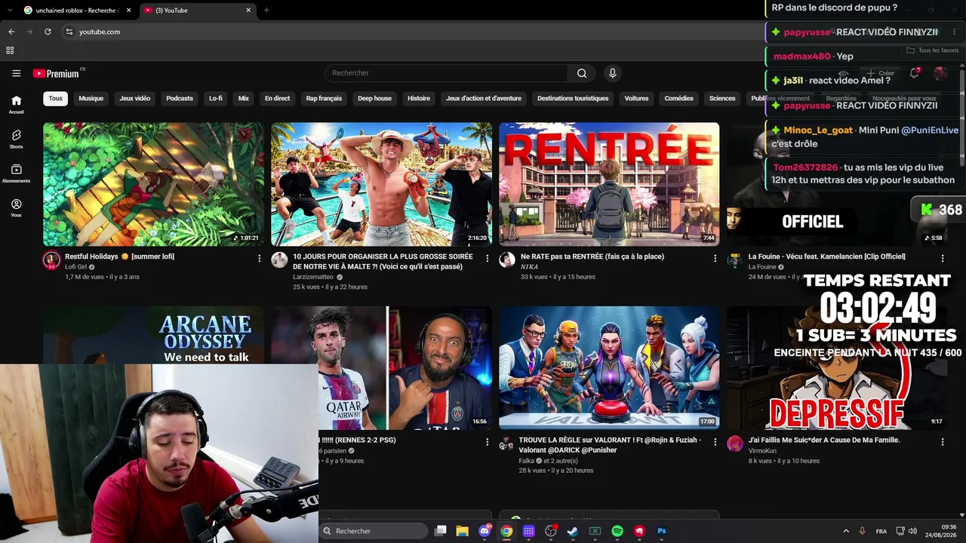Filter by Lo-fi chip
The image size is (966, 543).
pyautogui.click(x=216, y=98)
